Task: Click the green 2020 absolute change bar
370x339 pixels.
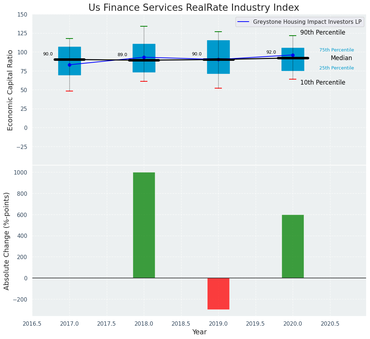Action: (x=293, y=246)
